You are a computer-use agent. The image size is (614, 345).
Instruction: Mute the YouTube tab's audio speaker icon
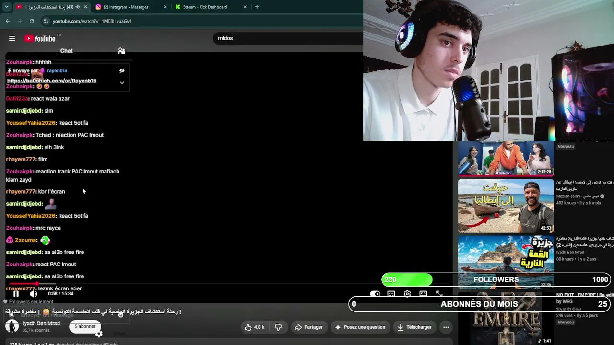coord(77,7)
